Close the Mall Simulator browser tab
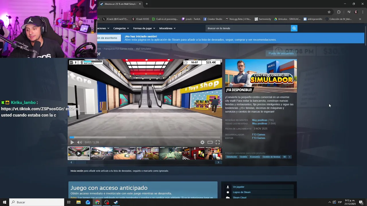This screenshot has width=367, height=206. coord(140,4)
